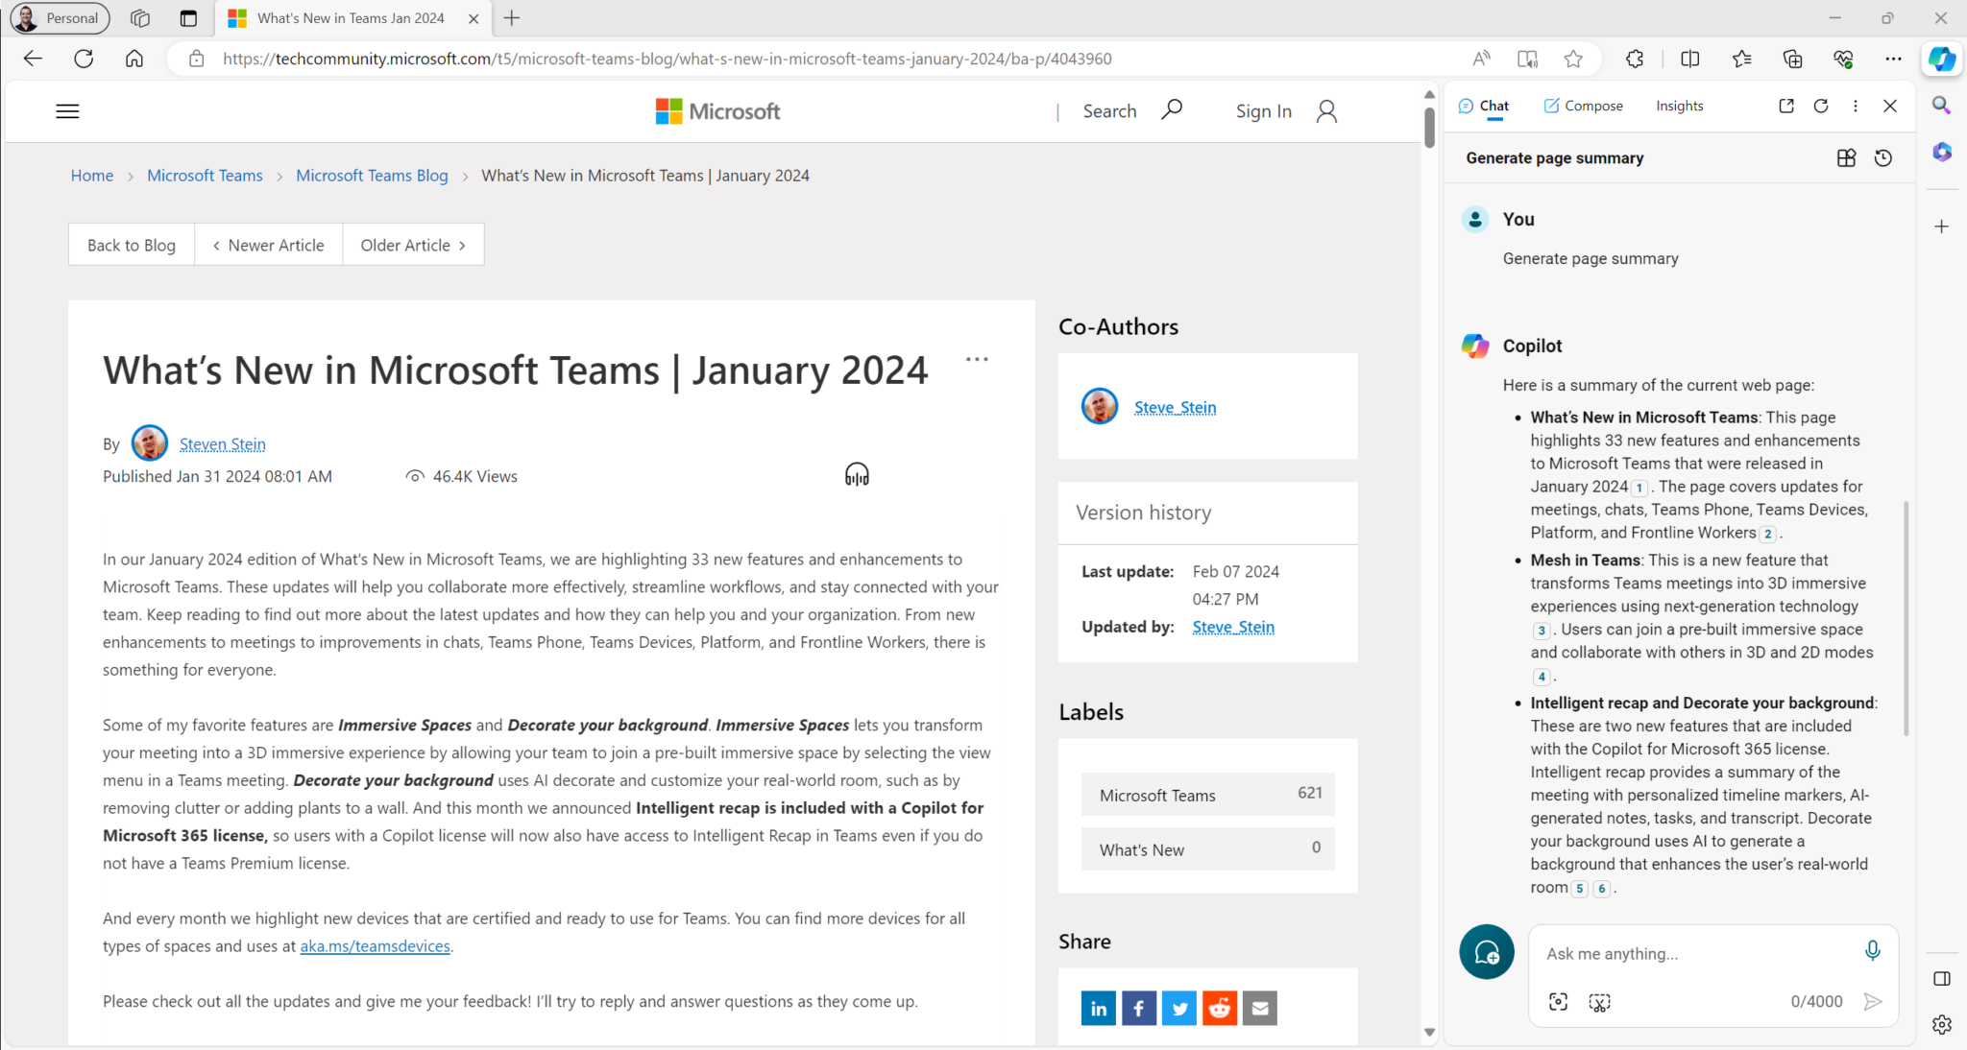Screen dimensions: 1967x1050
Task: Add this page to browser favorites
Action: (x=1573, y=59)
